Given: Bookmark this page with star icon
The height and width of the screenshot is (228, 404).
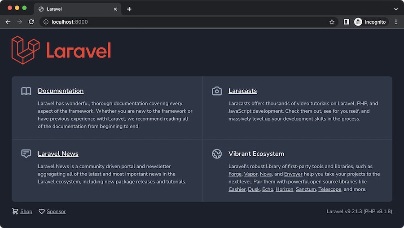Looking at the screenshot, I should coord(332,22).
